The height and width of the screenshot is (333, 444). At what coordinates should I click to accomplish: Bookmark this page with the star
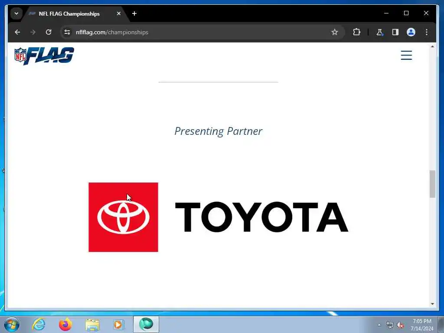coord(335,32)
